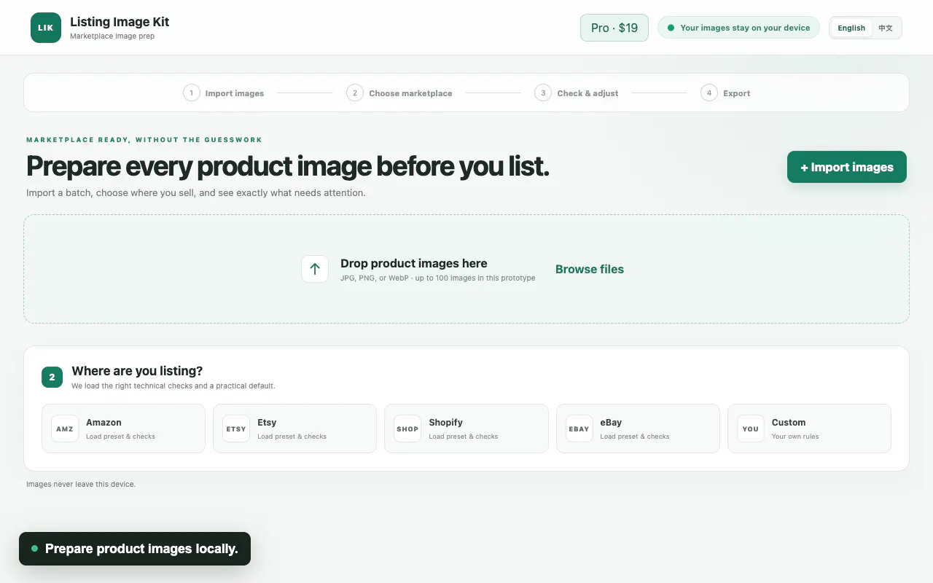This screenshot has height=583, width=933.
Task: Click the YOU badge icon for Custom
Action: click(x=751, y=429)
